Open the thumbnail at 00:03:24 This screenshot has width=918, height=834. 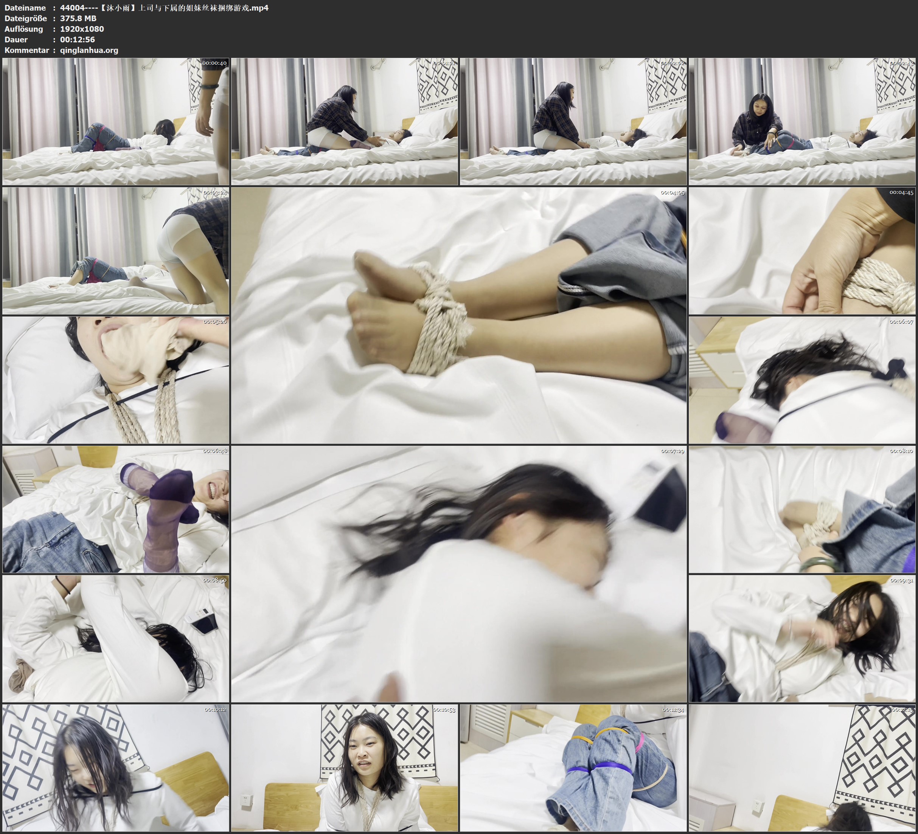click(116, 250)
